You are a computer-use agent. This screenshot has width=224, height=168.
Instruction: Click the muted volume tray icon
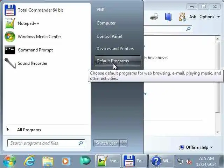point(189,162)
